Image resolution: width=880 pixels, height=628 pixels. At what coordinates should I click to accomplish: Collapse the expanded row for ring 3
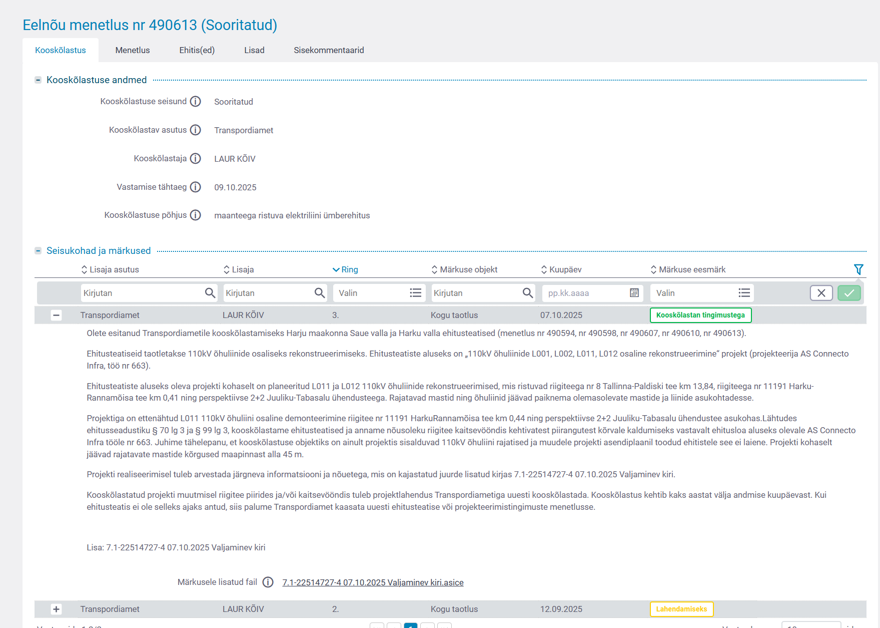coord(56,316)
